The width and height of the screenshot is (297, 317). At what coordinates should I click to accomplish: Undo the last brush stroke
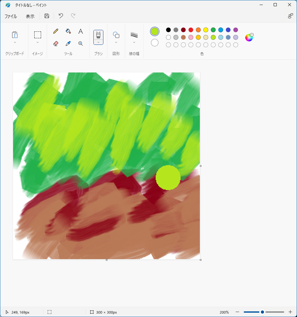tap(61, 16)
